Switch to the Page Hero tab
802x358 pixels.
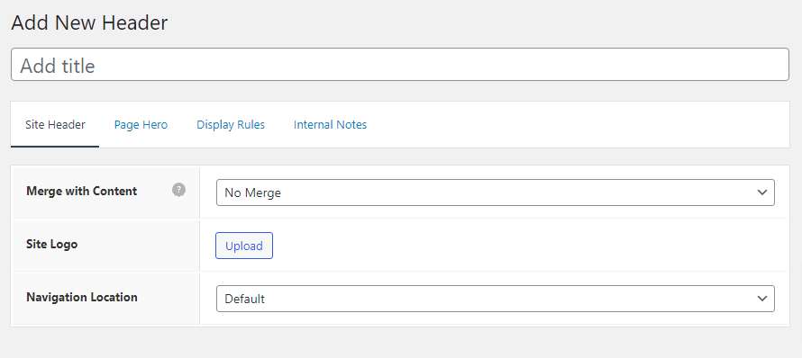click(141, 125)
